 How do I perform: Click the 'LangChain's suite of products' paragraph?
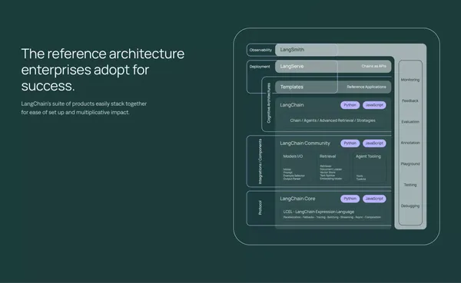[x=84, y=108]
